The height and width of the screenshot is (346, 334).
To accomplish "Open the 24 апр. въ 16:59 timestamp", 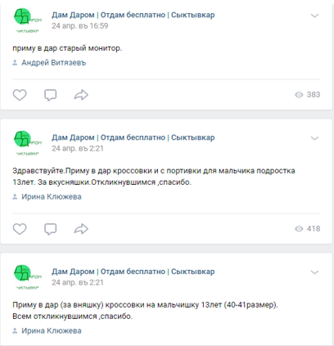I will (x=80, y=26).
